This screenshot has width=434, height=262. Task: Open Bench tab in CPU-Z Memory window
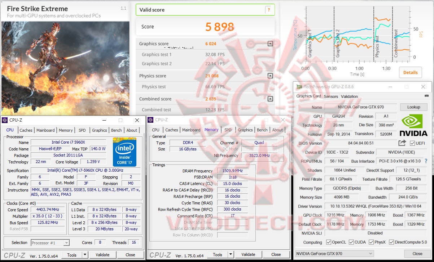click(262, 130)
